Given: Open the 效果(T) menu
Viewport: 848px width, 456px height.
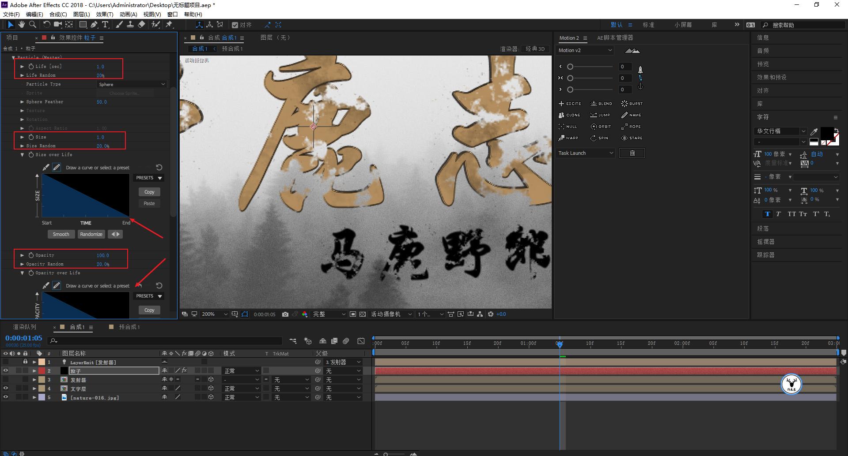Looking at the screenshot, I should (104, 14).
